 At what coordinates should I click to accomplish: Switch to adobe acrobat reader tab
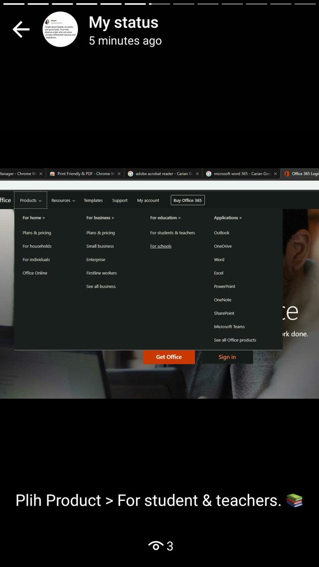coord(164,174)
